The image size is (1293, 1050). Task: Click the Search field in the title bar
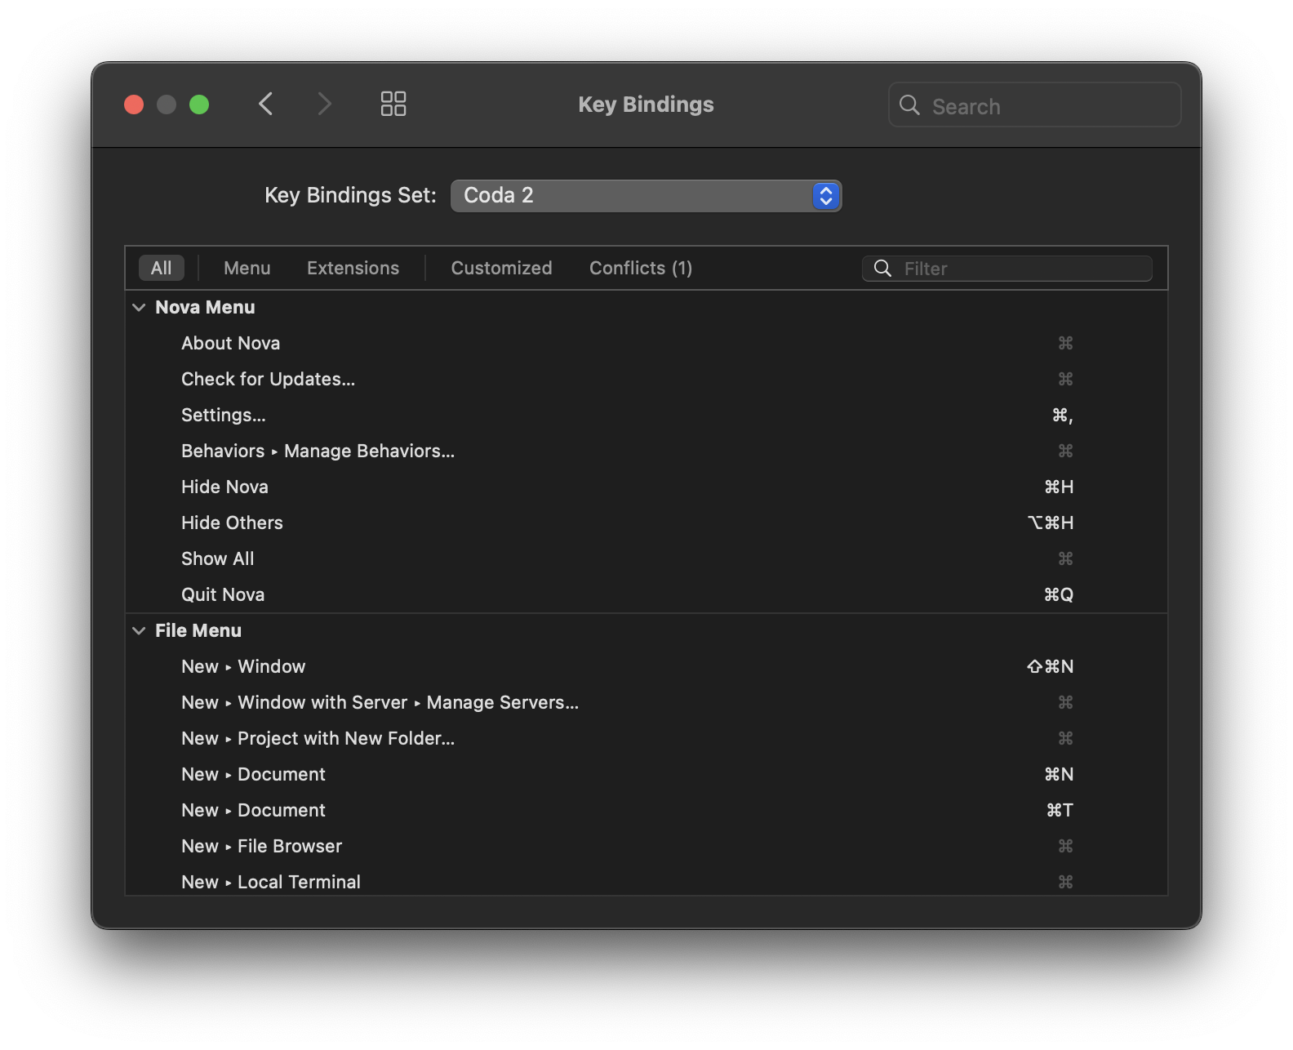[1034, 105]
